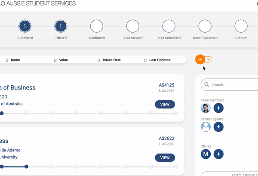Open the partner agent avatar
258x176 pixels.
pos(206,127)
